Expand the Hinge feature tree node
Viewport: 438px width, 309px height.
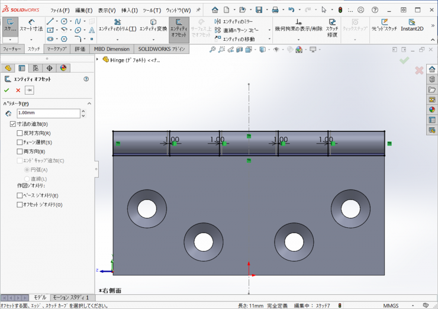click(x=98, y=60)
